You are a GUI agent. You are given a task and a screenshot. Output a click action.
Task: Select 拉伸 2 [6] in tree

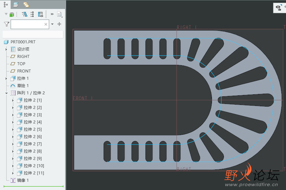tap(33, 137)
